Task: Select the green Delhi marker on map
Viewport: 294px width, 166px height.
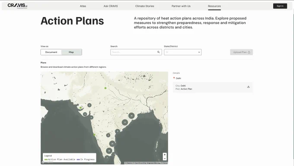Action: [105, 88]
